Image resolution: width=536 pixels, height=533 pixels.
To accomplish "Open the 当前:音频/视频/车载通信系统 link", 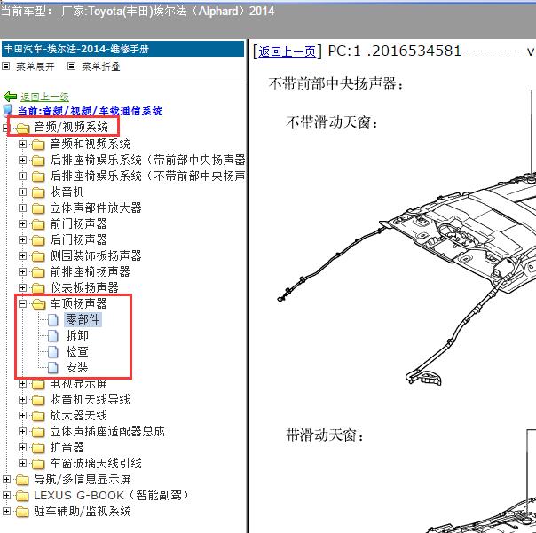I will 90,111.
